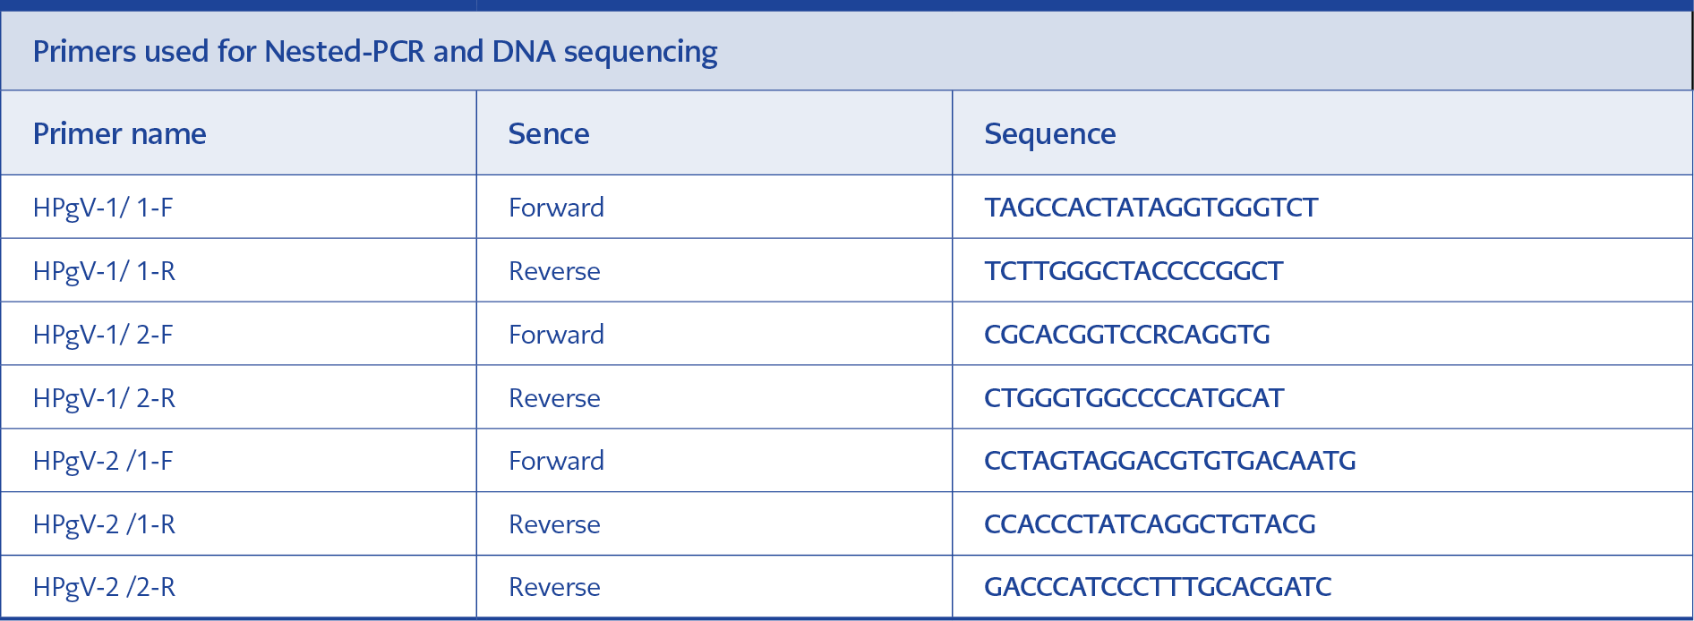The height and width of the screenshot is (621, 1694).
Task: Select sequence CTGGGTGGCCCCATGCAT
Action: [x=1134, y=398]
